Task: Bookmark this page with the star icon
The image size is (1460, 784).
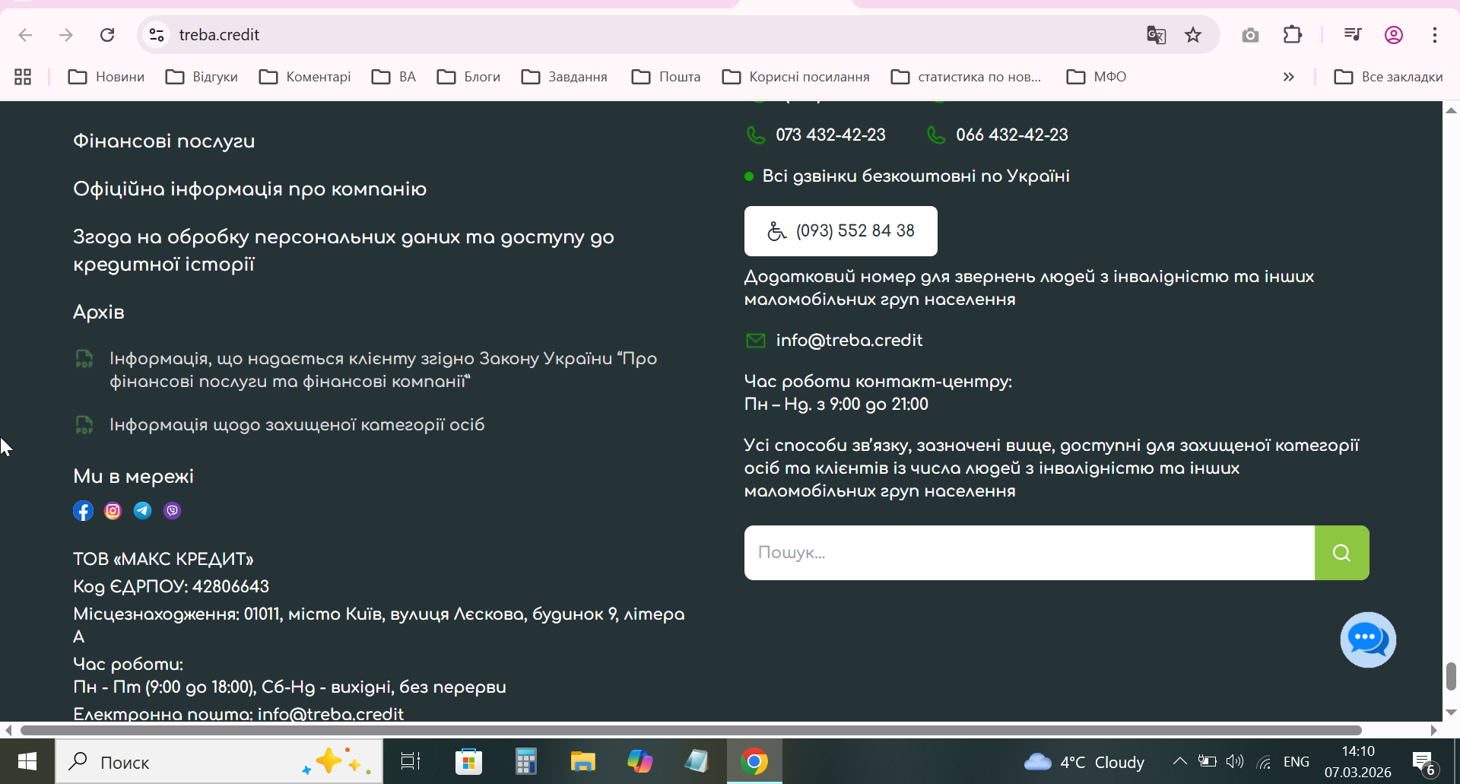Action: (x=1193, y=35)
